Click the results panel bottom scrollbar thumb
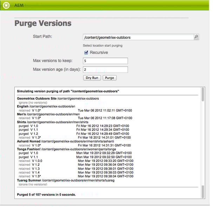Viewport: 213px width, 207px height. point(203,192)
